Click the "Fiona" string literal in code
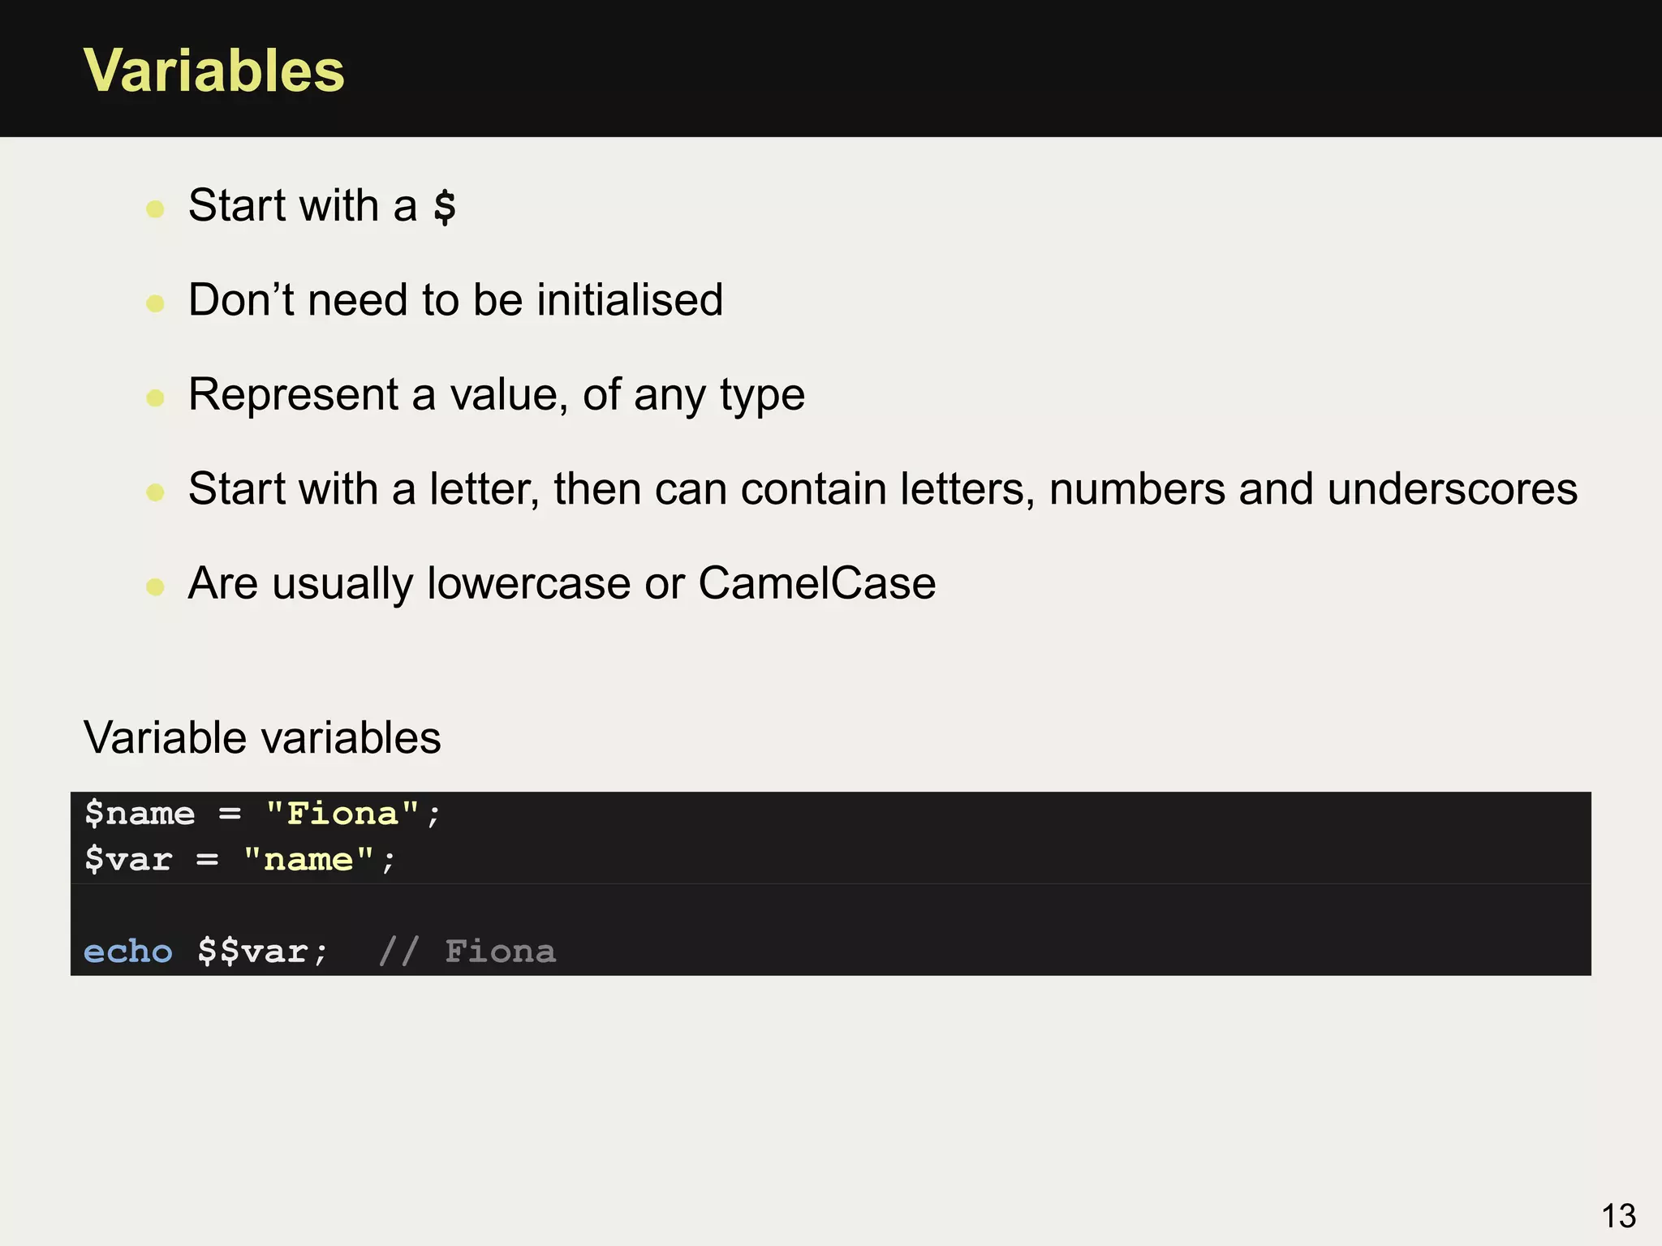Viewport: 1662px width, 1246px height. tap(342, 814)
